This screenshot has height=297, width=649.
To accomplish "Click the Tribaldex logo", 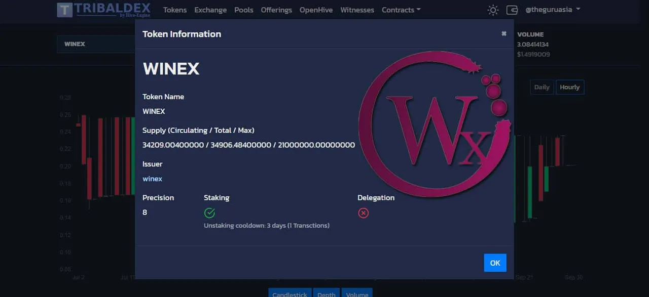I will [x=103, y=10].
